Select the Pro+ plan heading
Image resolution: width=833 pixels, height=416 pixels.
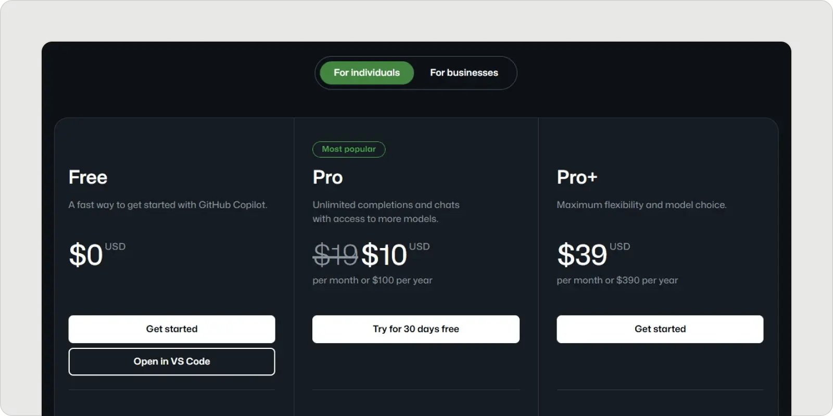tap(577, 177)
